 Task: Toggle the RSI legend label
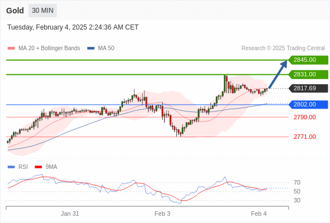pyautogui.click(x=23, y=167)
